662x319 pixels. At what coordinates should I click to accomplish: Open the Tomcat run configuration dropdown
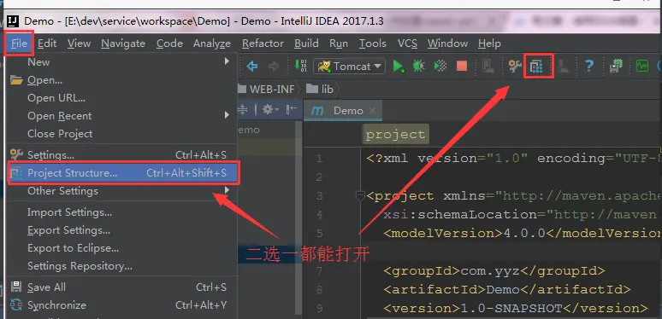[349, 66]
